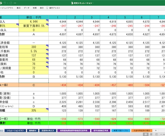Select the cell labeled A

34,34
